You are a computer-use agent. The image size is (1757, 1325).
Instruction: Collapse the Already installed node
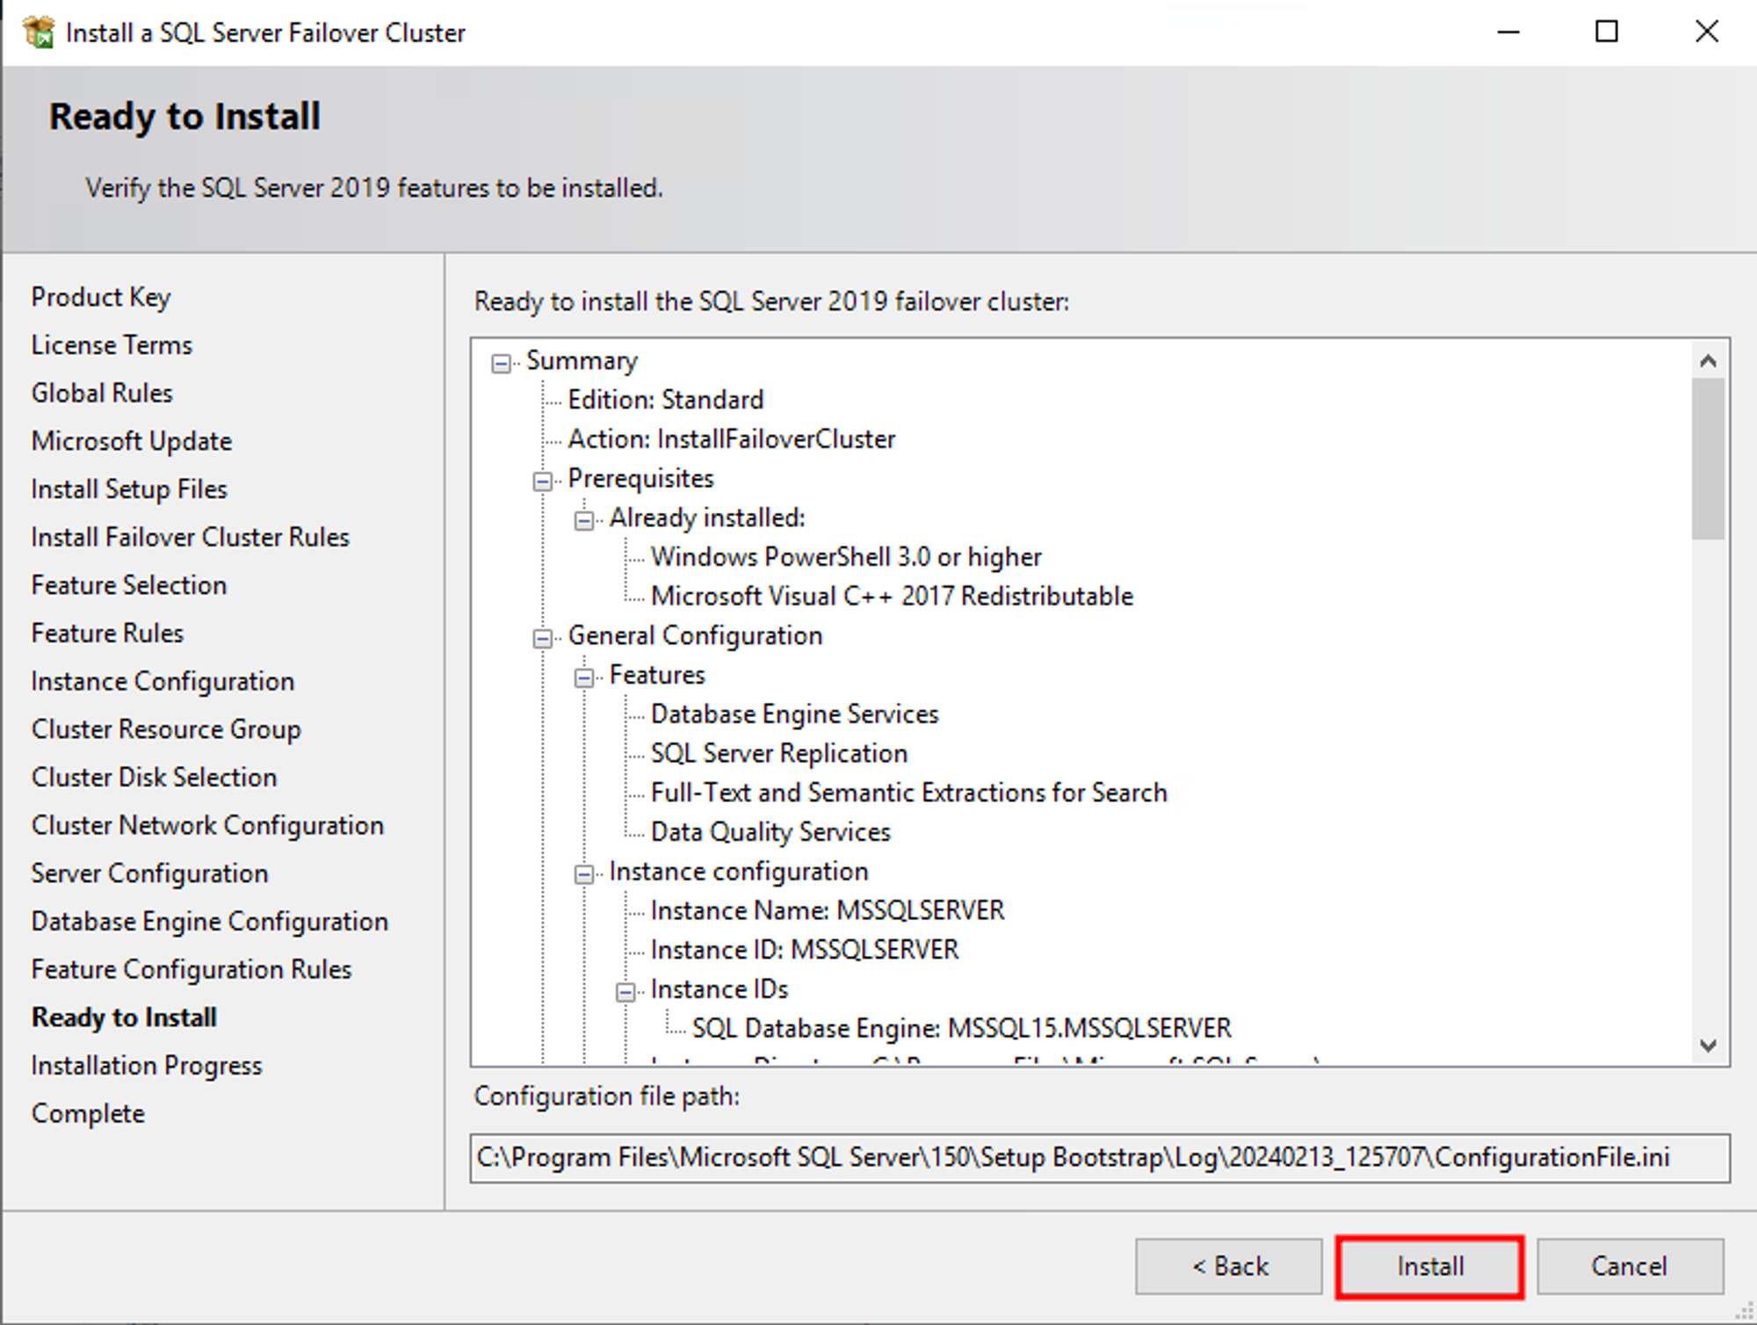584,520
